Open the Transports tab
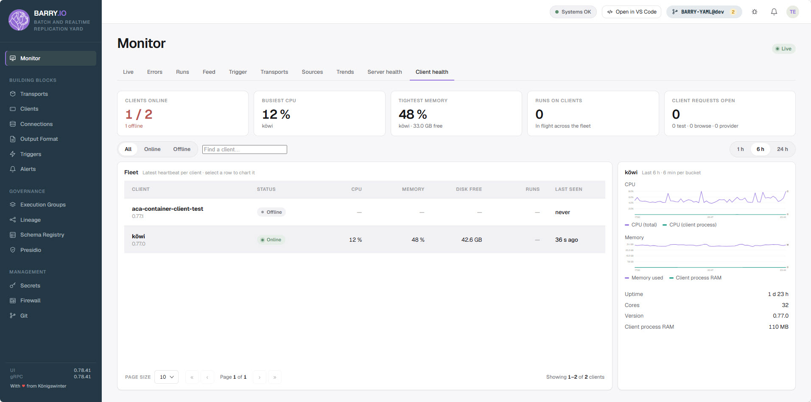The height and width of the screenshot is (402, 811). 274,72
